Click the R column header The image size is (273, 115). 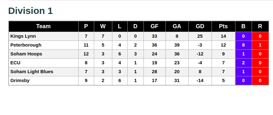(260, 26)
